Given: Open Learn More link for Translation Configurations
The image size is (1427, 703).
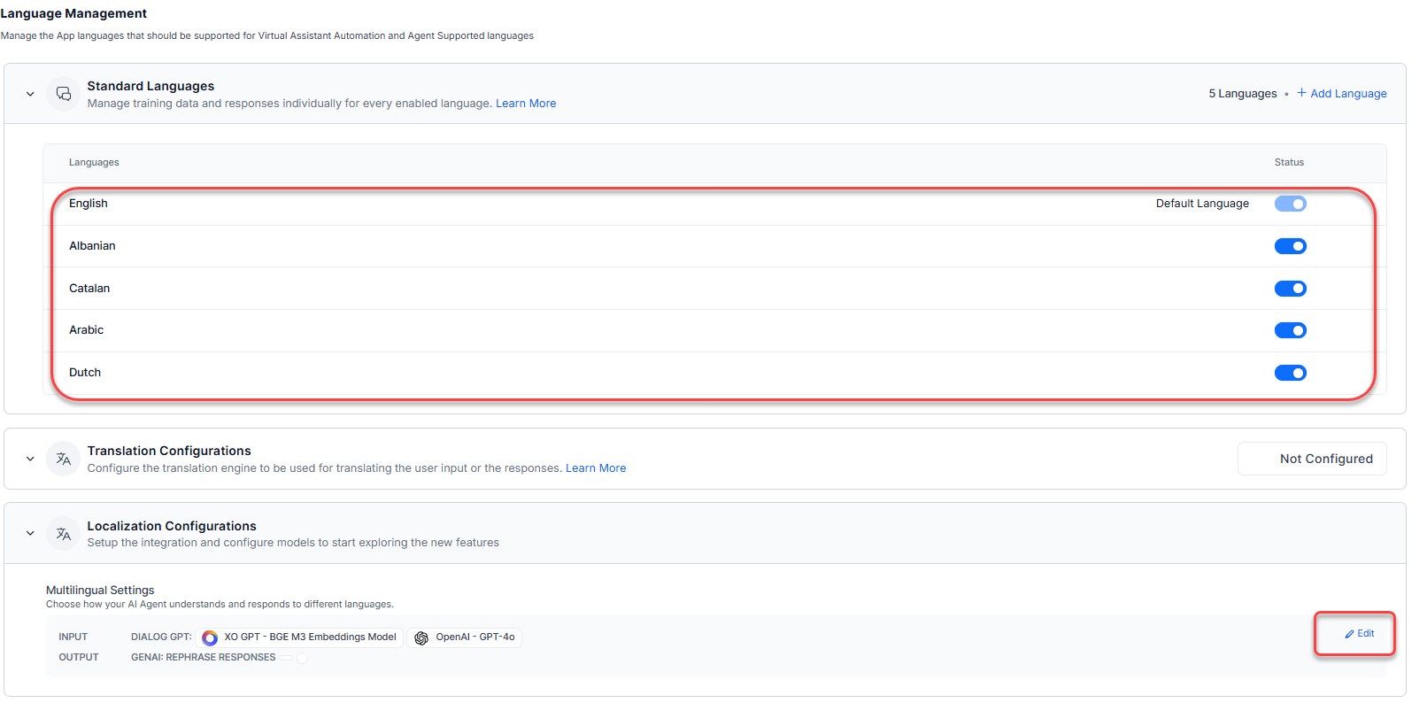Looking at the screenshot, I should click(596, 468).
